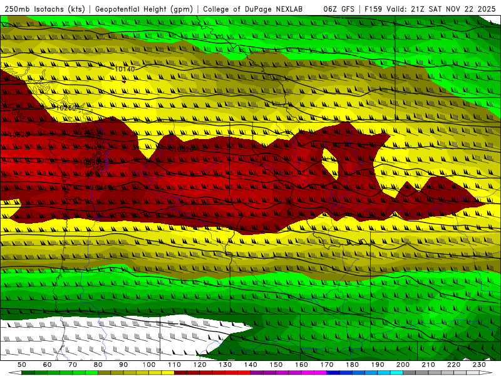Select the 100 value on the color scale
Image resolution: width=501 pixels, height=376 pixels.
[149, 365]
